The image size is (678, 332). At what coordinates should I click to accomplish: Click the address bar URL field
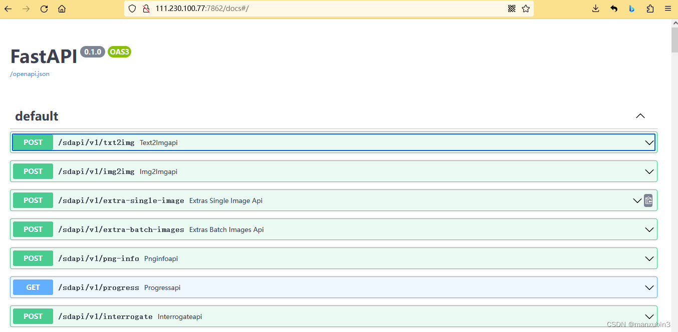click(x=328, y=8)
